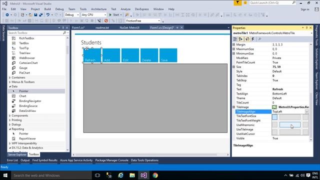The height and width of the screenshot is (180, 320).
Task: Expand the Size property
Action: click(234, 67)
